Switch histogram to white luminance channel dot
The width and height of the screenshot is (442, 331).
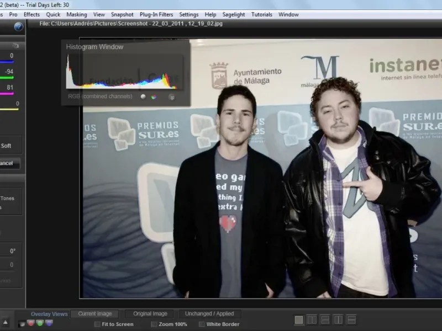click(143, 97)
